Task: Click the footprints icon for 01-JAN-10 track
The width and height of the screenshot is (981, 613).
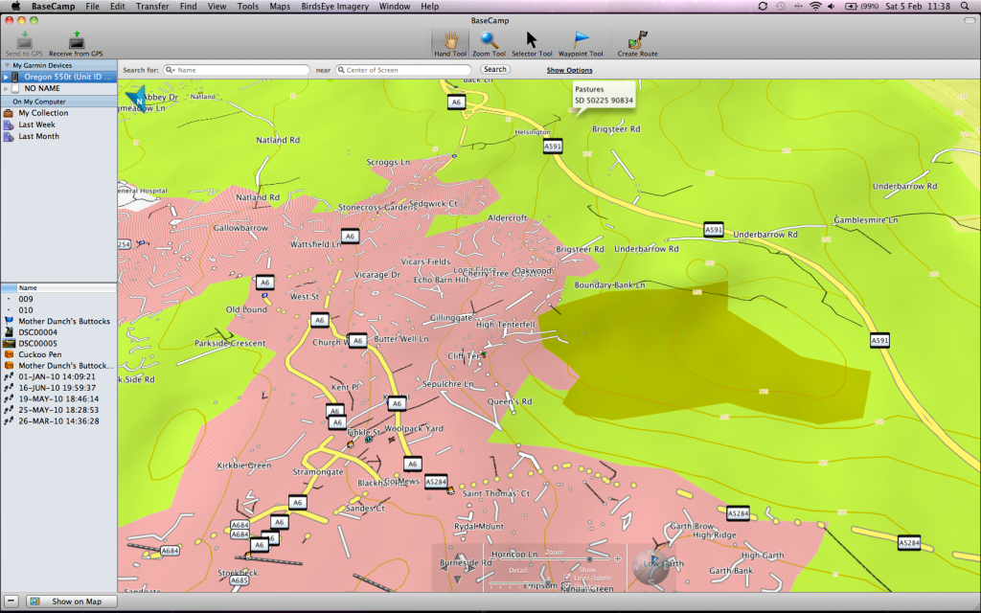Action: click(x=9, y=376)
